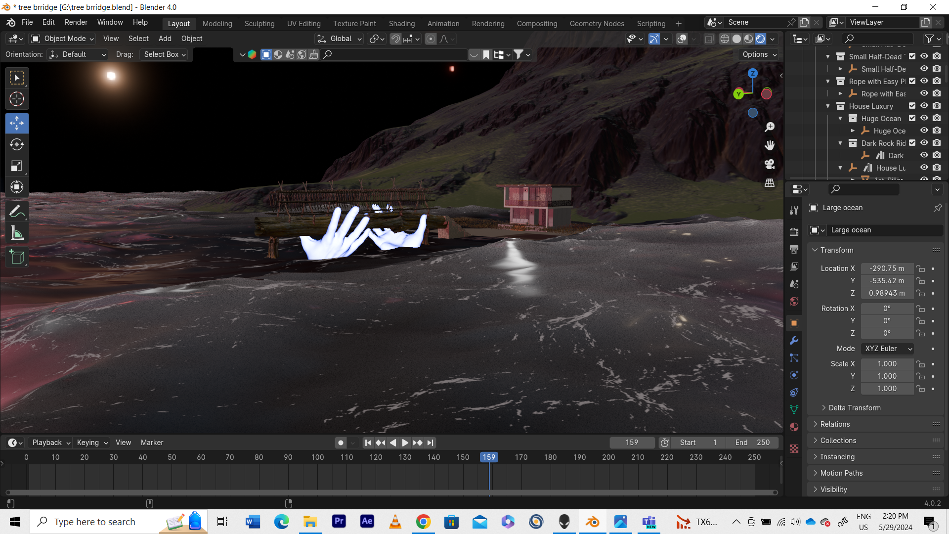Select the Select Box tool in toolbar
Viewport: 949px width, 534px height.
(x=17, y=78)
